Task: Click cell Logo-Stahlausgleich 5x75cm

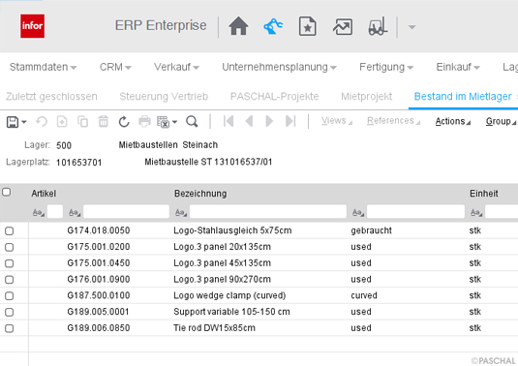Action: (232, 230)
